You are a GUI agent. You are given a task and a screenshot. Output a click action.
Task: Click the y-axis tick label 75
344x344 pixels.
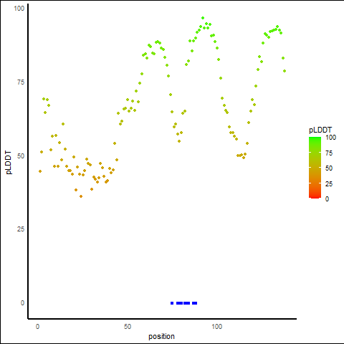[x=21, y=82]
